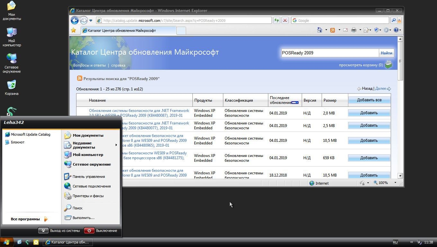The image size is (437, 247).
Task: Click the IE address bar URL
Action: 184,20
